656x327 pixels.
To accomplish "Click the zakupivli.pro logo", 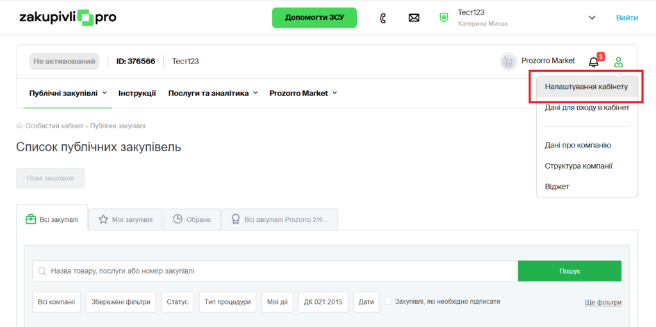I will [x=68, y=18].
